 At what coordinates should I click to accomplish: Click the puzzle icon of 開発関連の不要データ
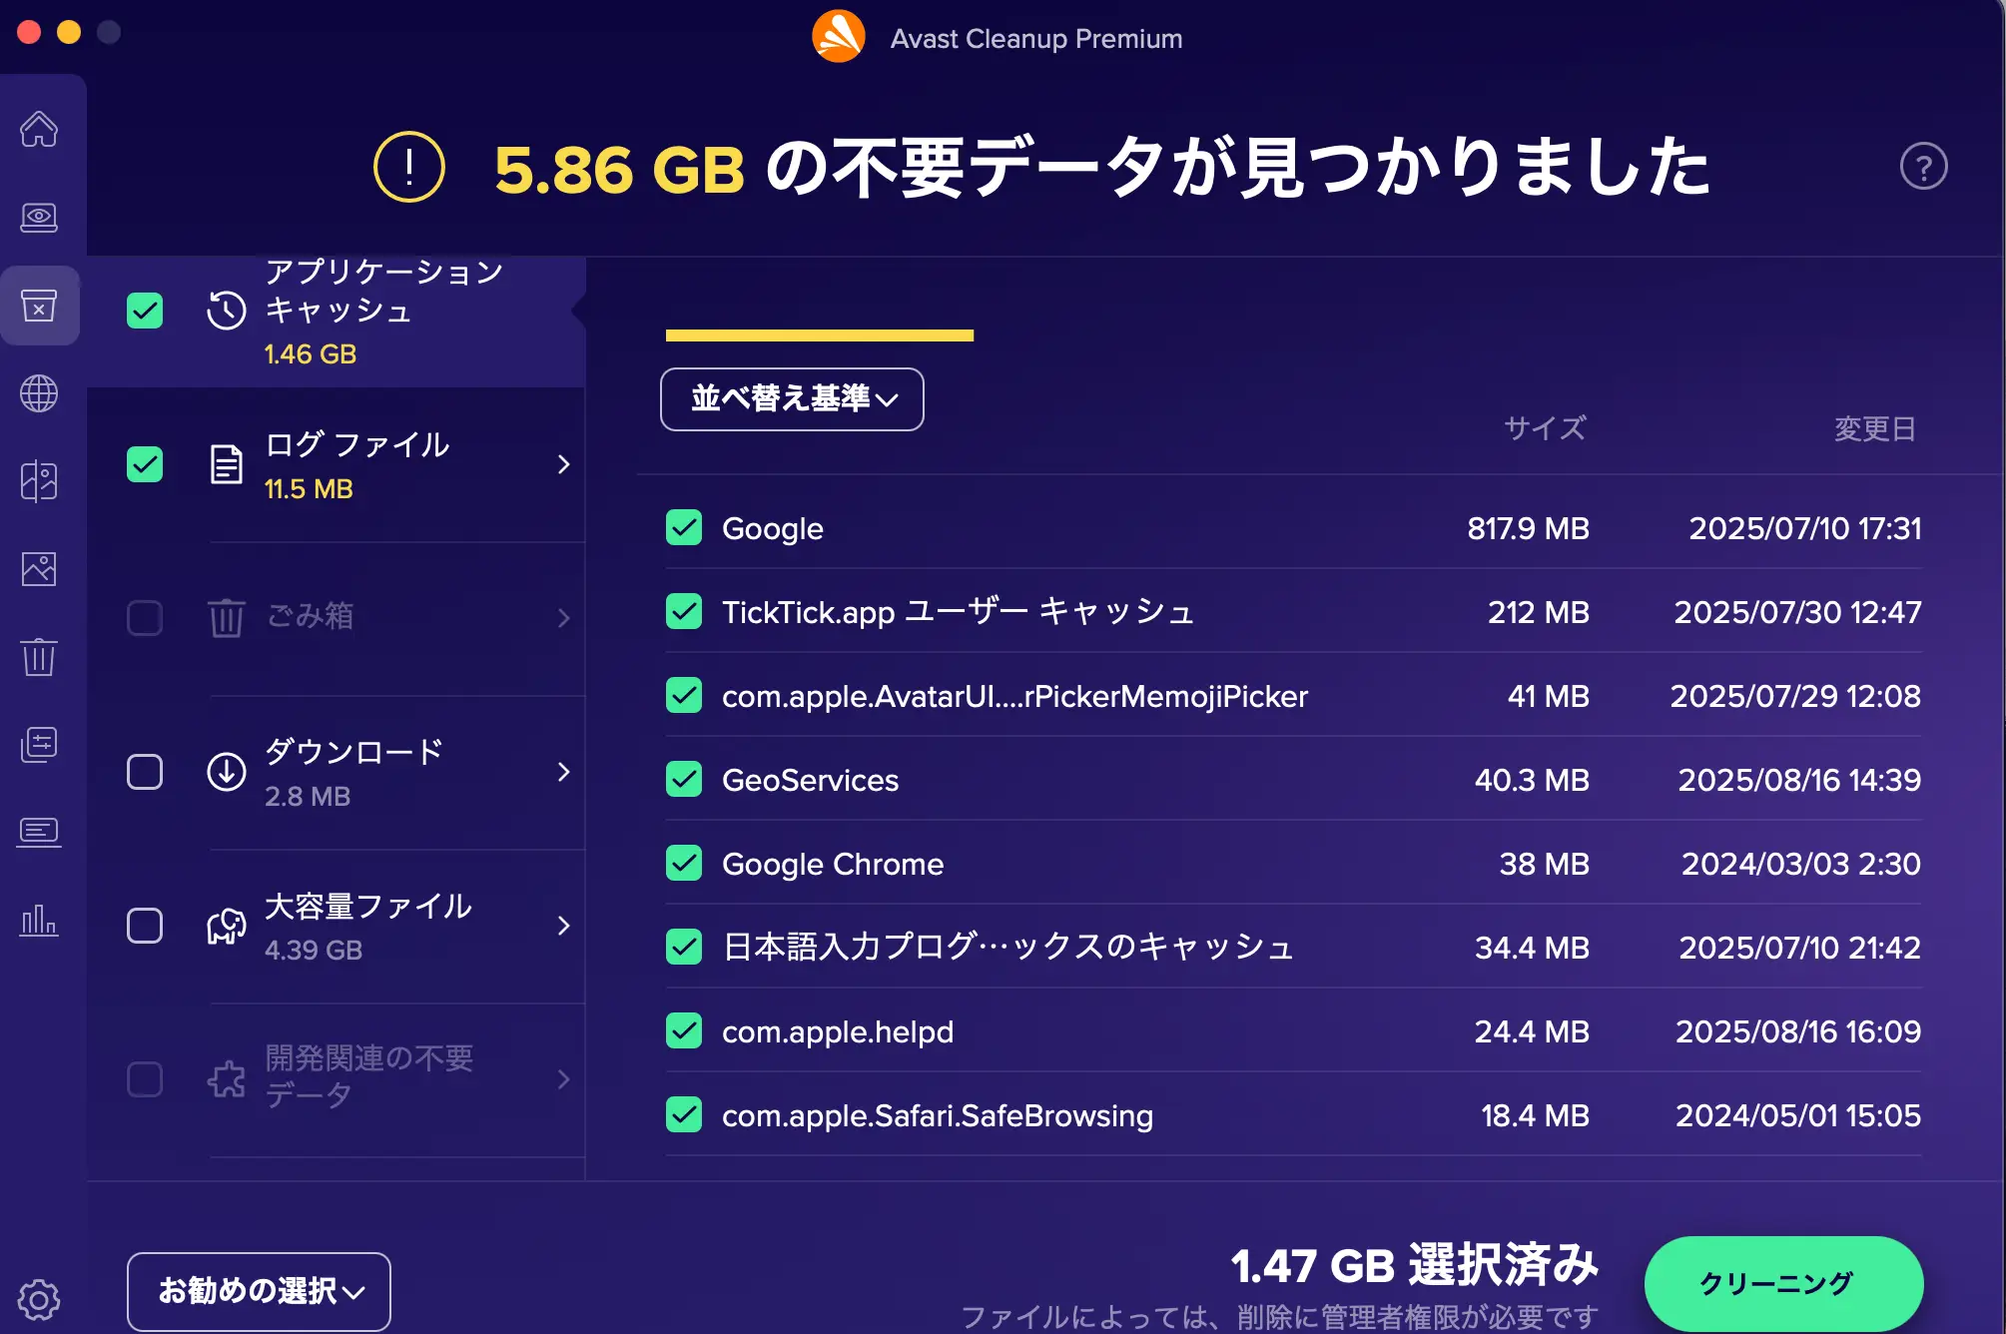[x=227, y=1078]
